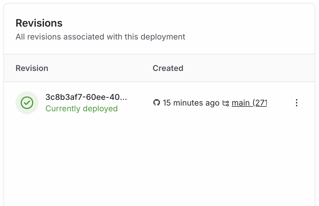Click the git branch icon before main

[x=225, y=103]
